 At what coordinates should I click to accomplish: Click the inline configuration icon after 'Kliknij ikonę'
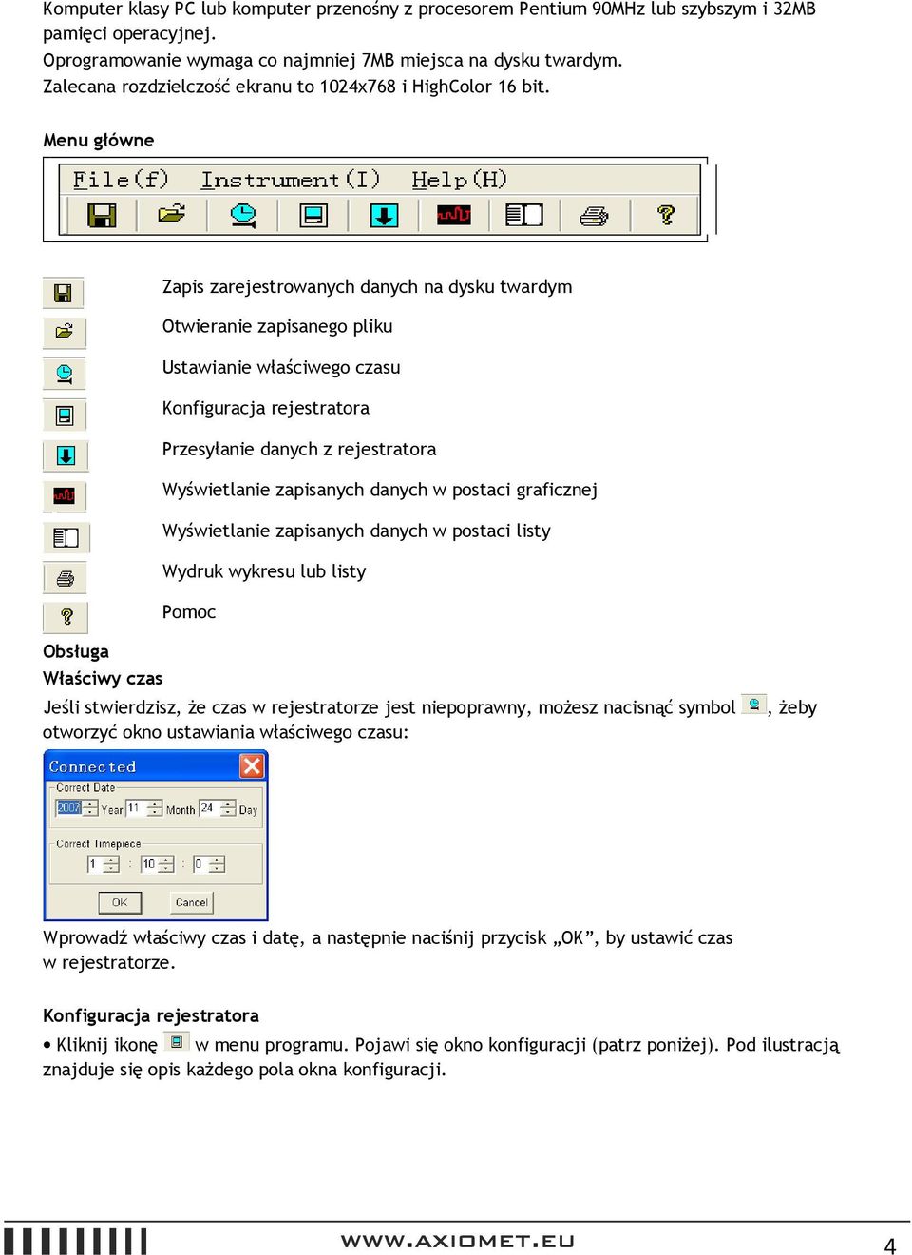pyautogui.click(x=177, y=1042)
